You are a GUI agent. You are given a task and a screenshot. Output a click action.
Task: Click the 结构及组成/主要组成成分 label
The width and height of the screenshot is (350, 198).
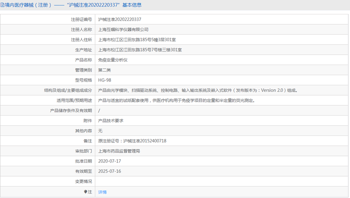(x=68, y=90)
